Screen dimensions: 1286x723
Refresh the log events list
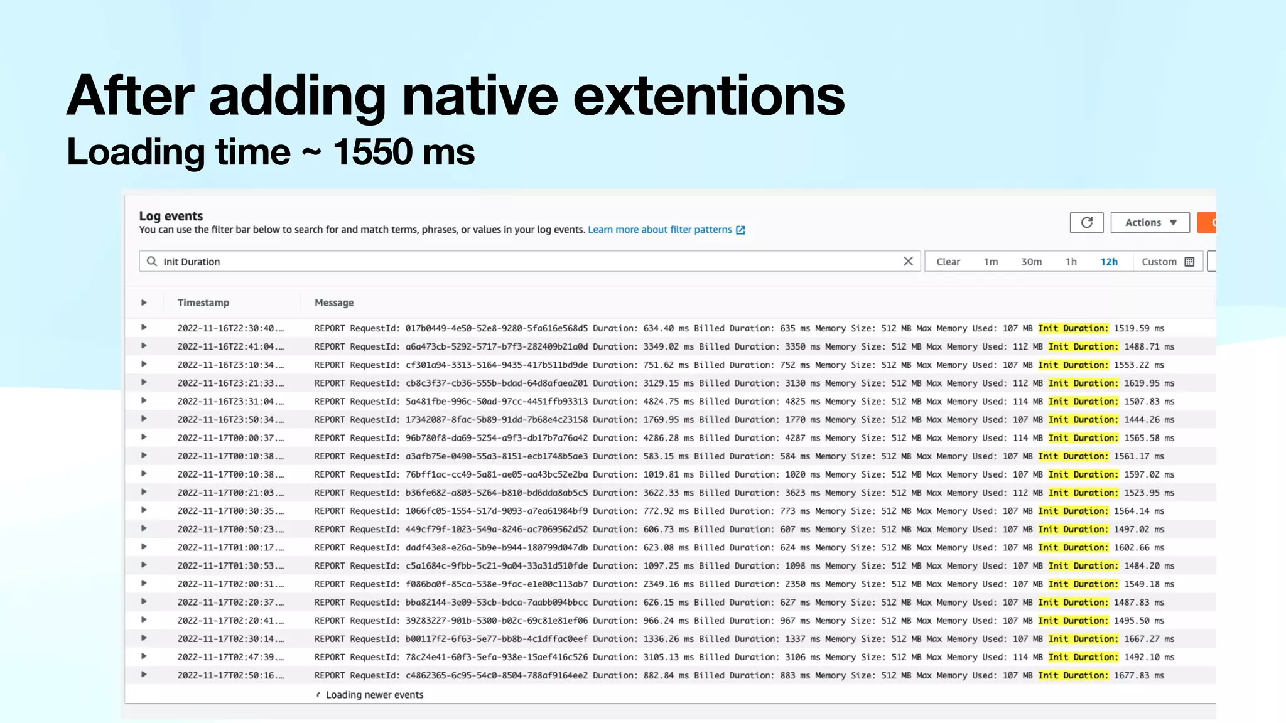tap(1086, 222)
